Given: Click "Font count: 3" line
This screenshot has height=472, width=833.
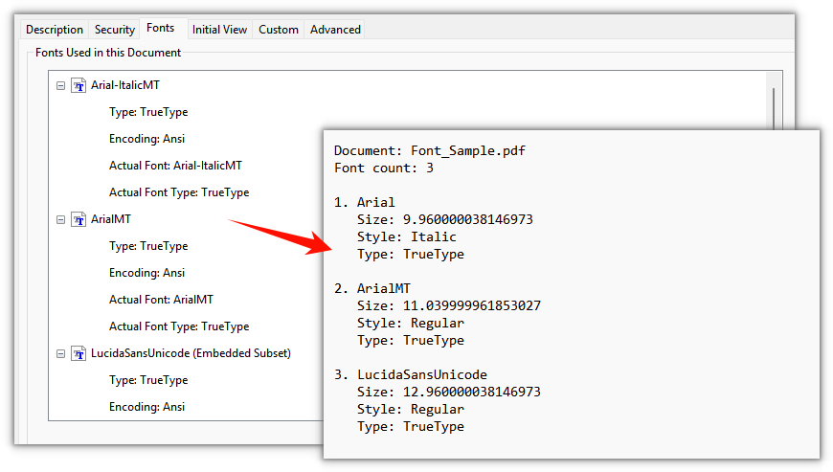Looking at the screenshot, I should [x=384, y=169].
